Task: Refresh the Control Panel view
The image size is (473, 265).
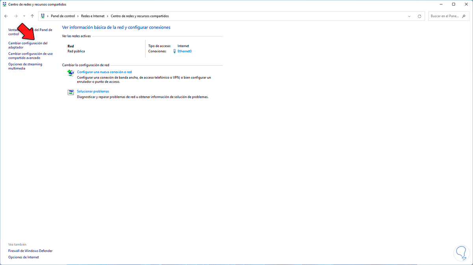Action: coord(419,16)
